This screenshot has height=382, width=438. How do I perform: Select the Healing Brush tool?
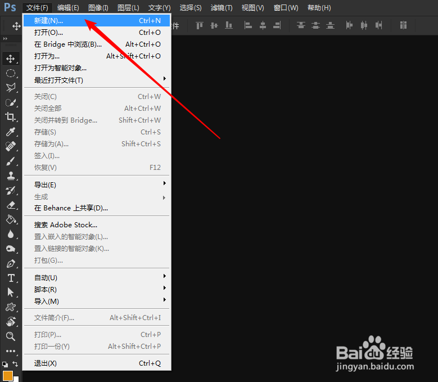(x=11, y=146)
